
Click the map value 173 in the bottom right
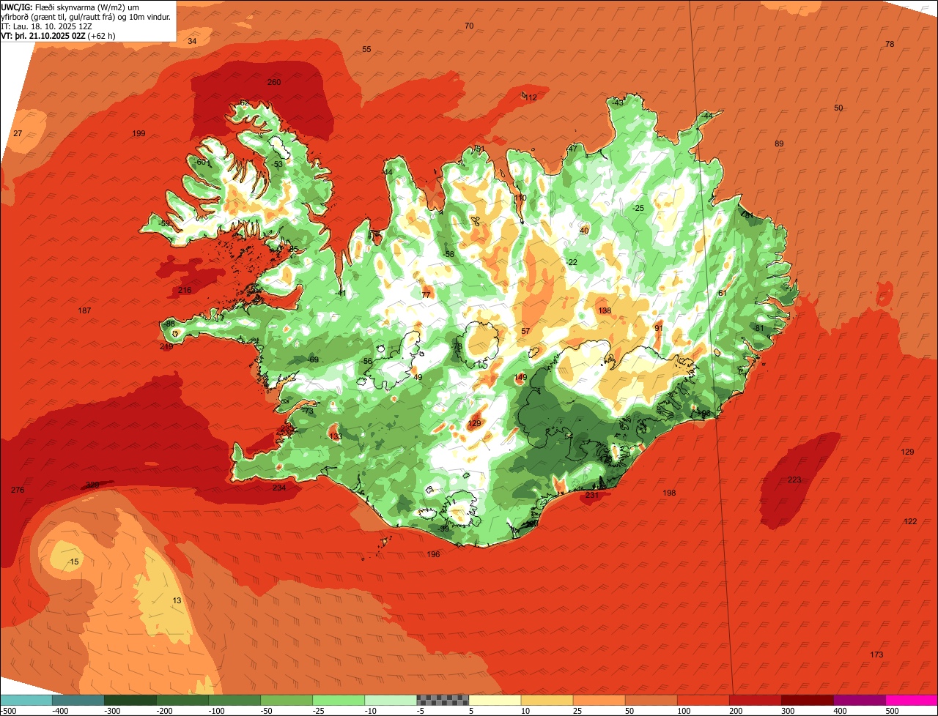pyautogui.click(x=876, y=655)
